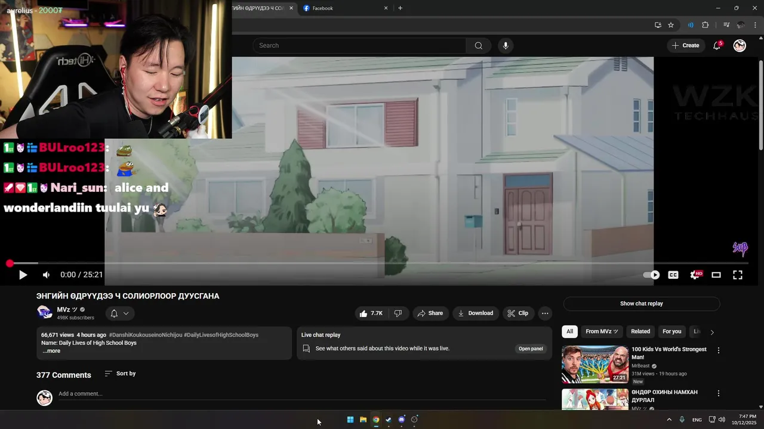Click the blue sound-wave extension icon
The height and width of the screenshot is (429, 764).
[x=691, y=25]
